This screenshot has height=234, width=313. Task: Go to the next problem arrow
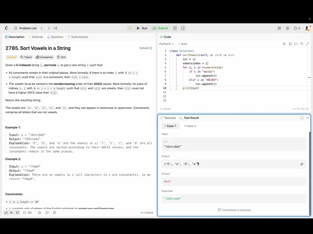coord(48,28)
